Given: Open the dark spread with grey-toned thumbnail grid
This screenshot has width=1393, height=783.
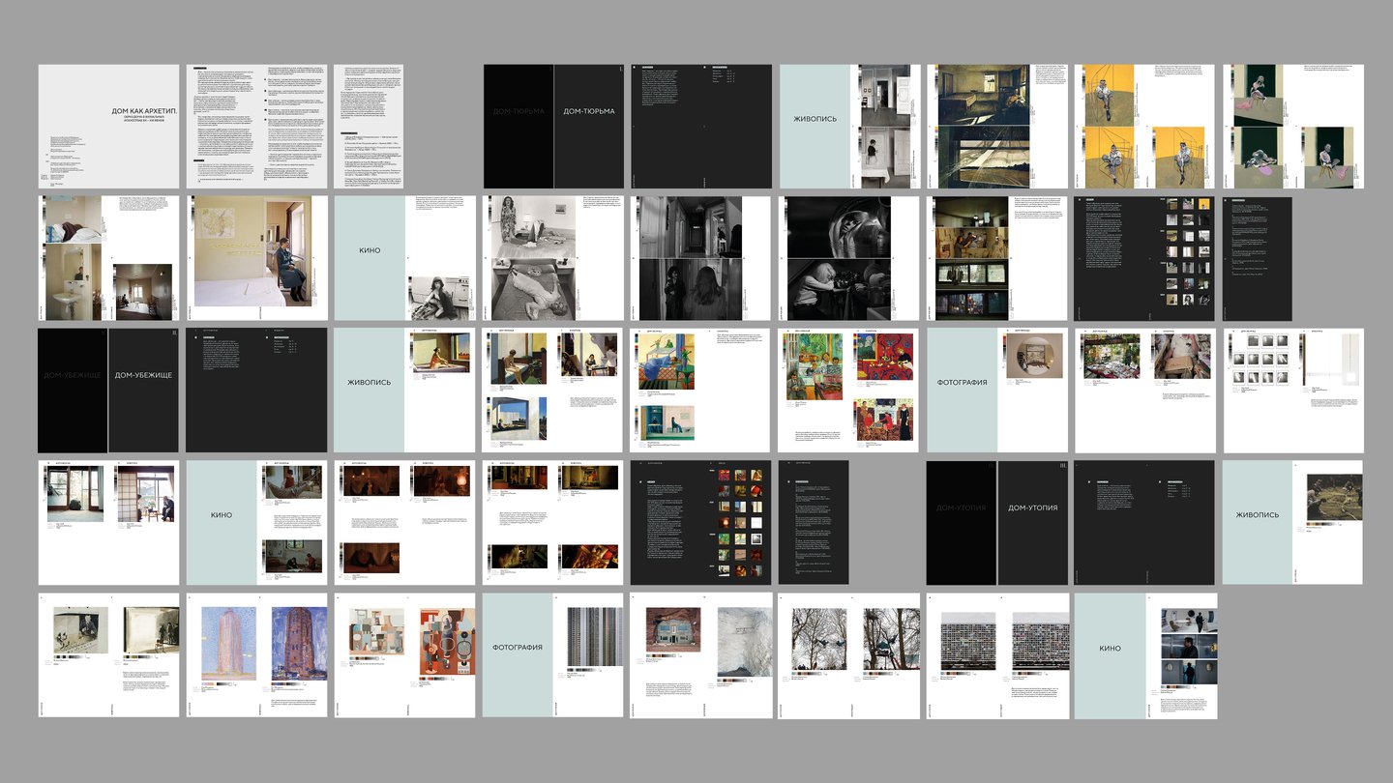Looking at the screenshot, I should [x=1144, y=258].
